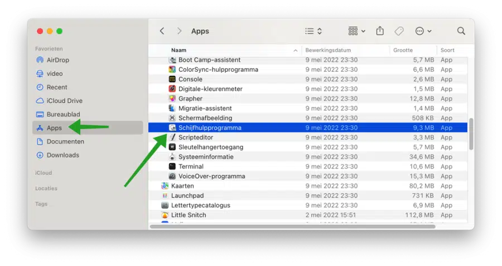Select the Kaarten file name
Image resolution: width=502 pixels, height=266 pixels.
click(182, 186)
